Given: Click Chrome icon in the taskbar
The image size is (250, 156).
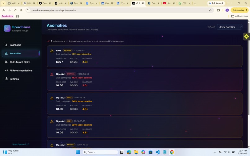Looking at the screenshot, I should tap(172, 152).
